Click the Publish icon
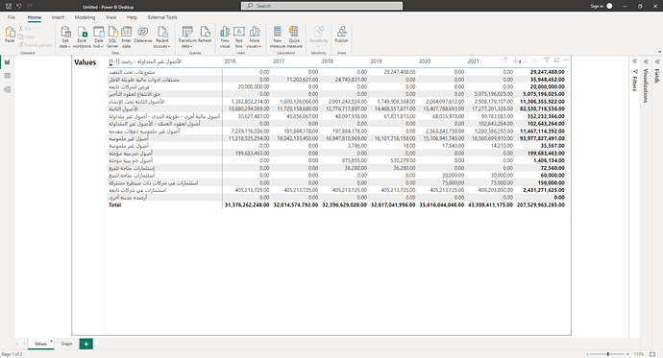The width and height of the screenshot is (663, 358). [x=342, y=35]
